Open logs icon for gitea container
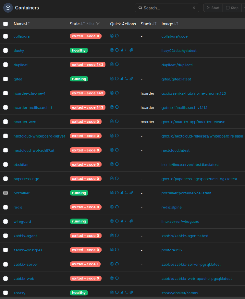The width and height of the screenshot is (245, 299). point(112,79)
